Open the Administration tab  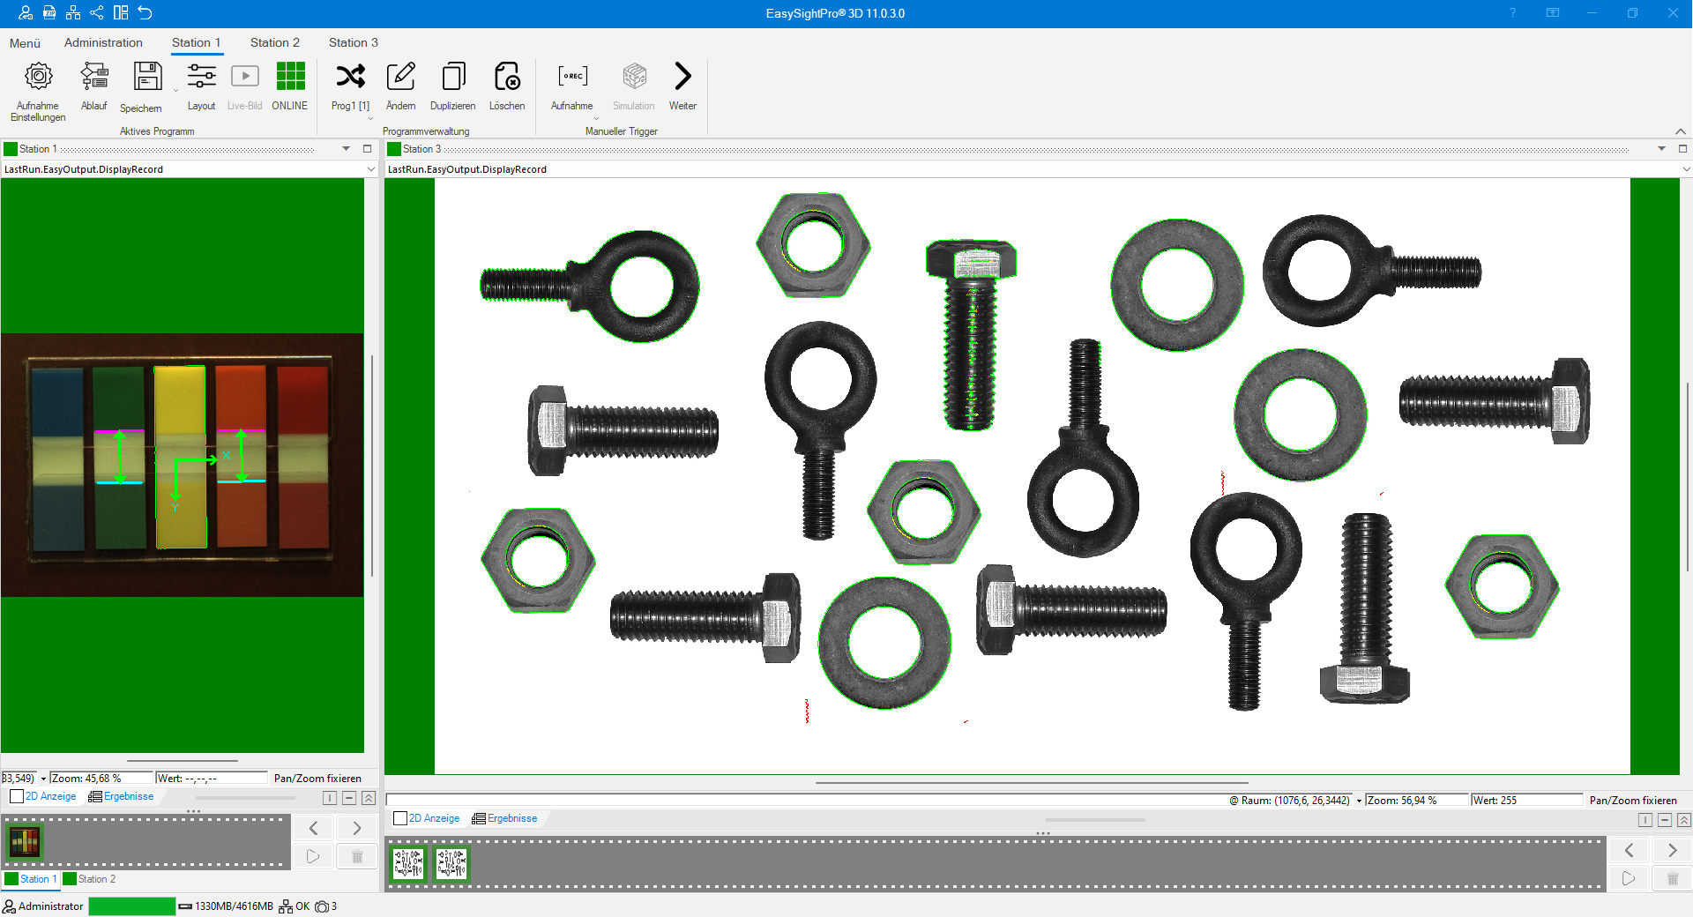[103, 42]
